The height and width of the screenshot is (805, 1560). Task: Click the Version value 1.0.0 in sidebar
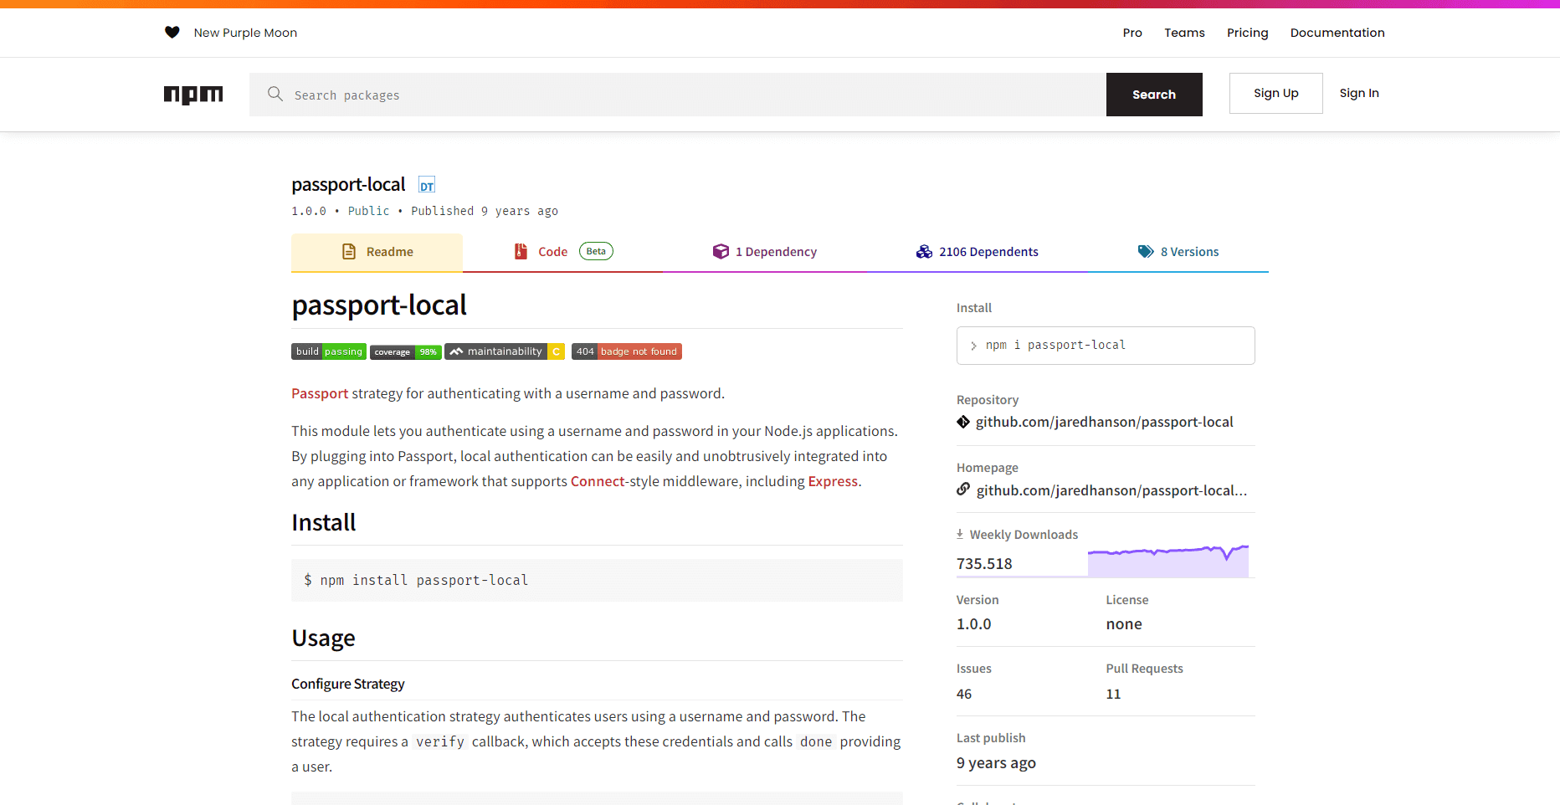[x=974, y=624]
